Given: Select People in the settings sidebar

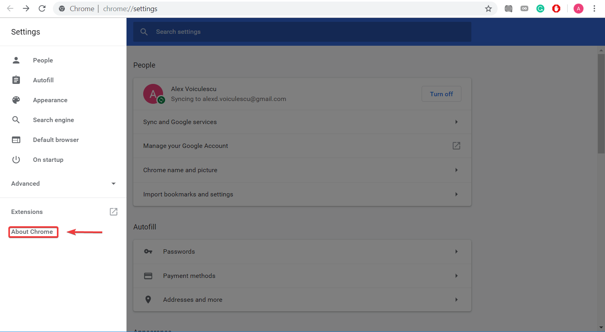Looking at the screenshot, I should pyautogui.click(x=43, y=60).
